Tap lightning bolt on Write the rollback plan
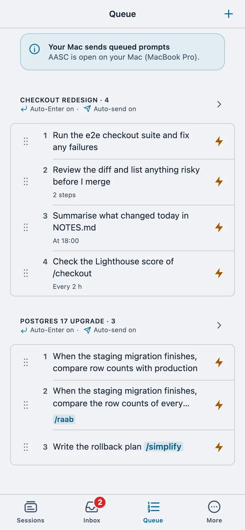The image size is (245, 530). point(219,447)
